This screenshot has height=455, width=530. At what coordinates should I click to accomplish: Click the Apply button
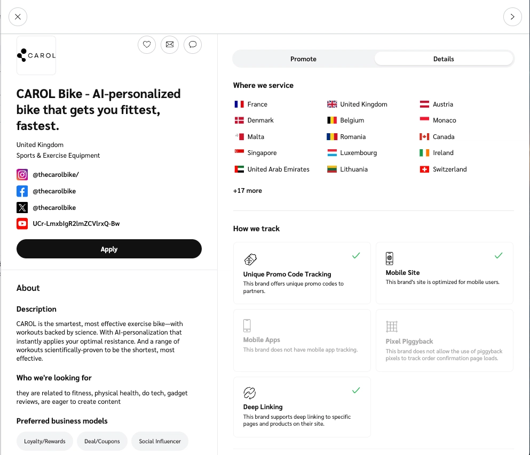[x=109, y=249]
